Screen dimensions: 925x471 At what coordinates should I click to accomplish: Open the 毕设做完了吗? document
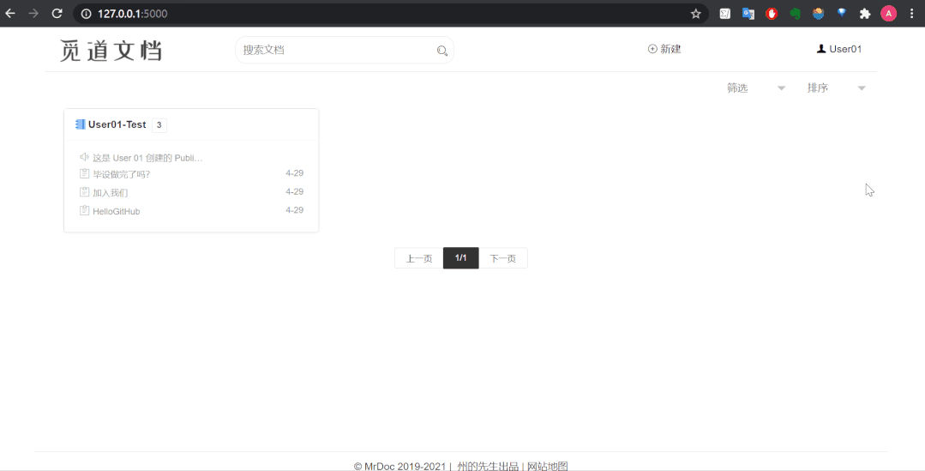(122, 175)
